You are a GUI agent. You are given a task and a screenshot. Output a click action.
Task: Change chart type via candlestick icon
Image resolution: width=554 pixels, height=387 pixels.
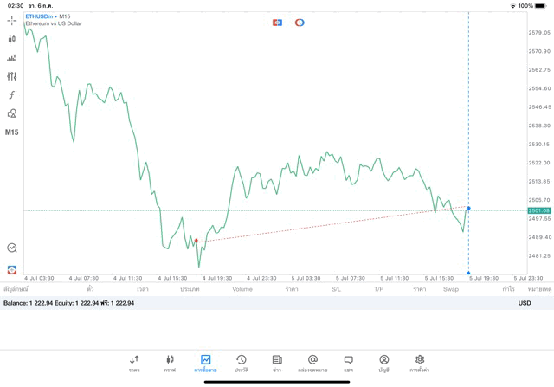click(11, 39)
